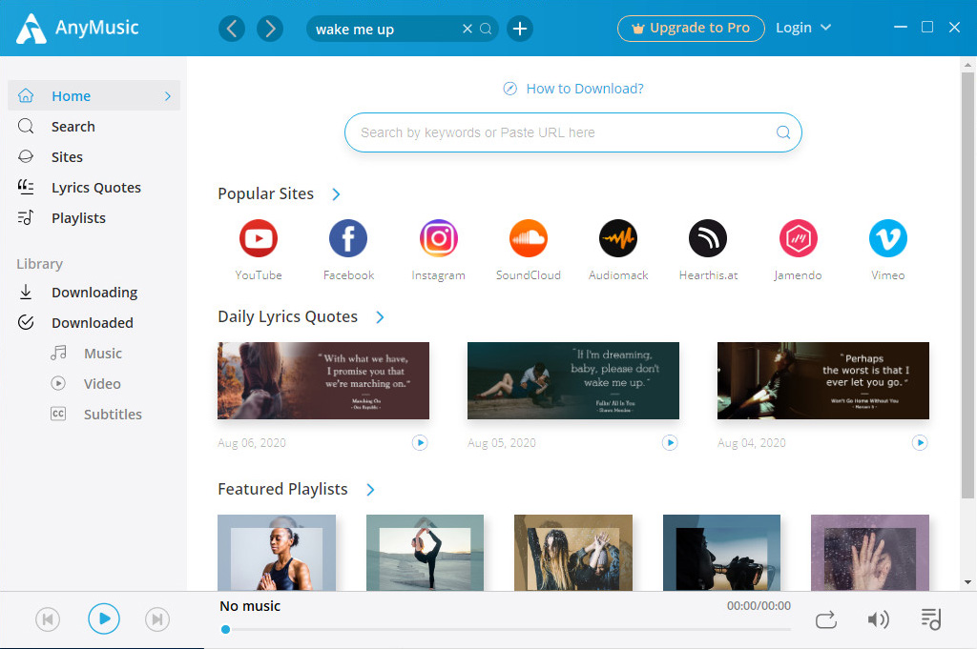Screen dimensions: 977x649
Task: Expand Featured Playlists with its chevron
Action: pos(370,490)
